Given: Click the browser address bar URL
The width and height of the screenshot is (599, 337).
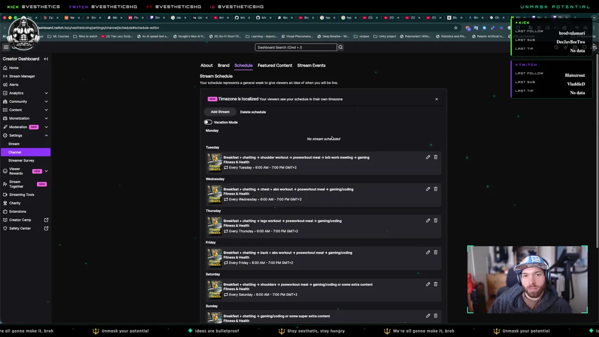Looking at the screenshot, I should coord(99,28).
